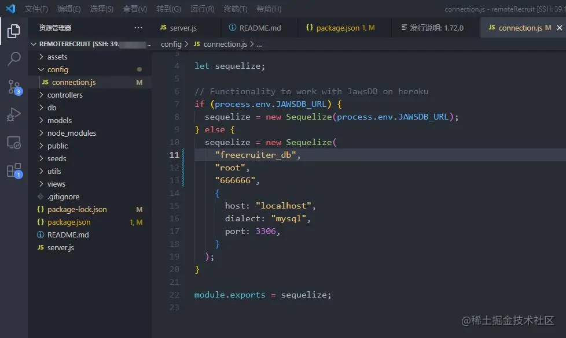This screenshot has height=338, width=566.
Task: Click module.exports on line 22
Action: click(230, 295)
